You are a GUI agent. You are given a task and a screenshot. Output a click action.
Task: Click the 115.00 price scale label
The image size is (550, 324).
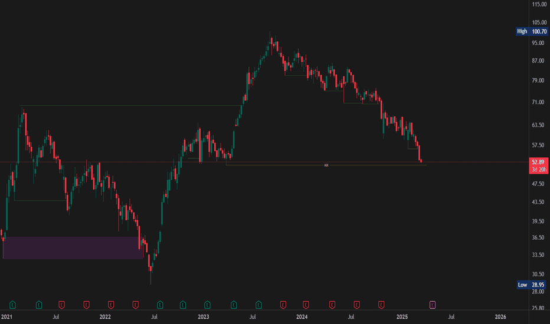pos(539,5)
